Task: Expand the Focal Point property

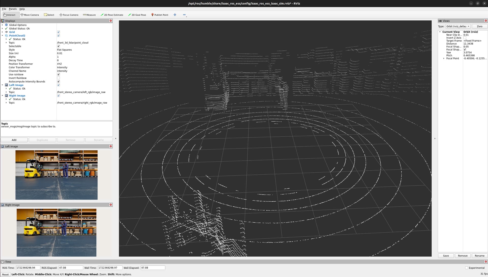Action: pos(444,58)
